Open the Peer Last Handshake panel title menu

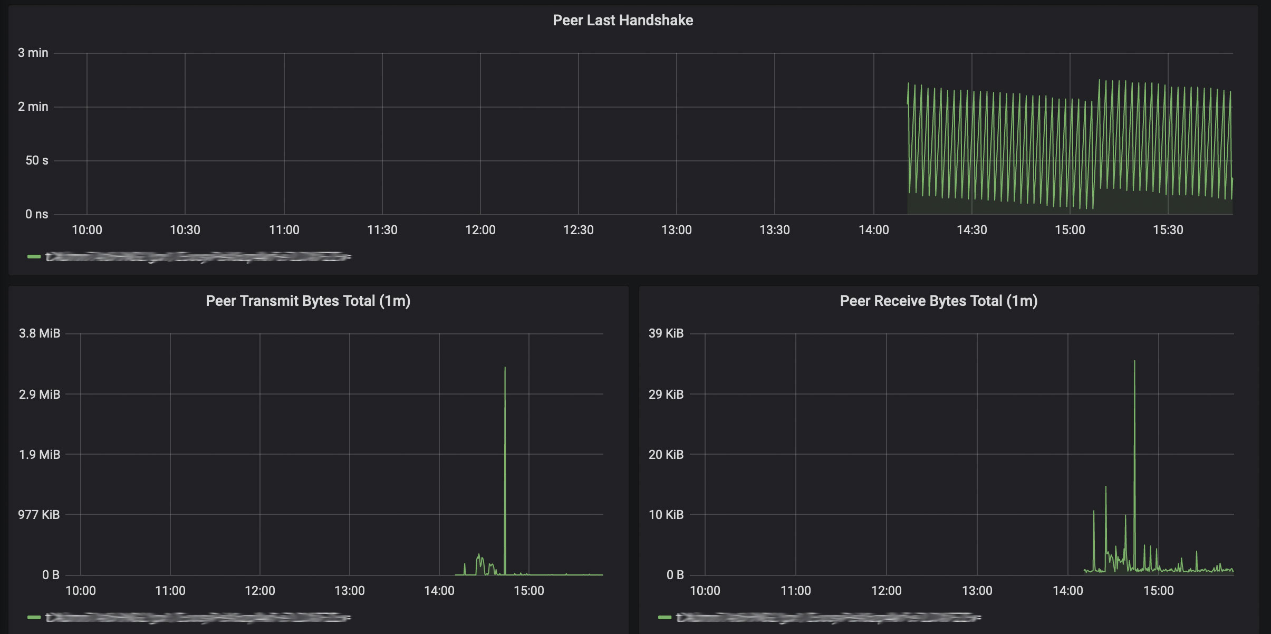click(x=622, y=21)
